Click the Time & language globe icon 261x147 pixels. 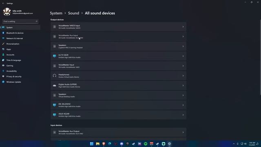(x=3, y=60)
